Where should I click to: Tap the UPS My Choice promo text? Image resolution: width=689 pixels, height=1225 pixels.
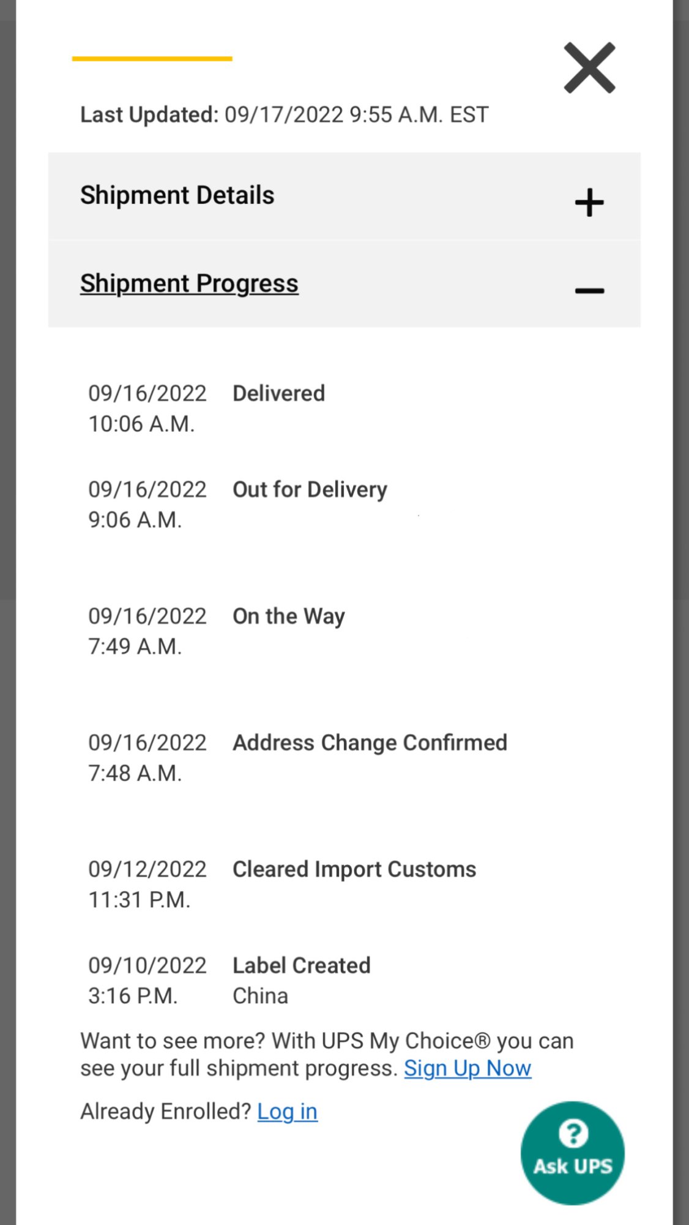[327, 1041]
